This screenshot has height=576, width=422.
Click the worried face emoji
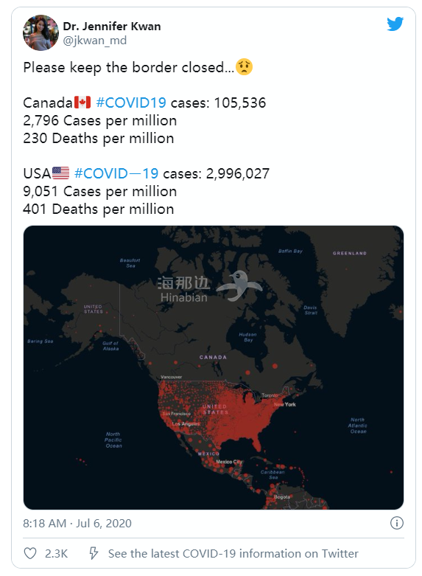pyautogui.click(x=244, y=67)
